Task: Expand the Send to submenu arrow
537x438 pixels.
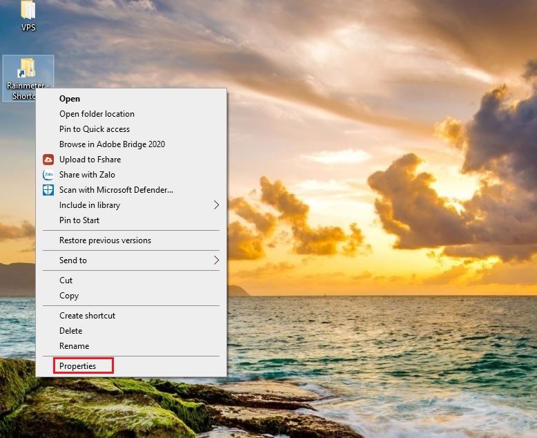Action: click(216, 260)
